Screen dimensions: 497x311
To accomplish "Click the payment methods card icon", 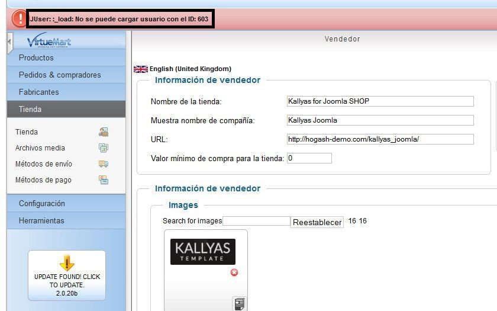I will point(104,180).
